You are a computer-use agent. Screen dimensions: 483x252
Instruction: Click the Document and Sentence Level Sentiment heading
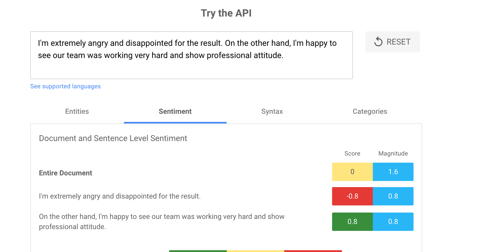(113, 138)
